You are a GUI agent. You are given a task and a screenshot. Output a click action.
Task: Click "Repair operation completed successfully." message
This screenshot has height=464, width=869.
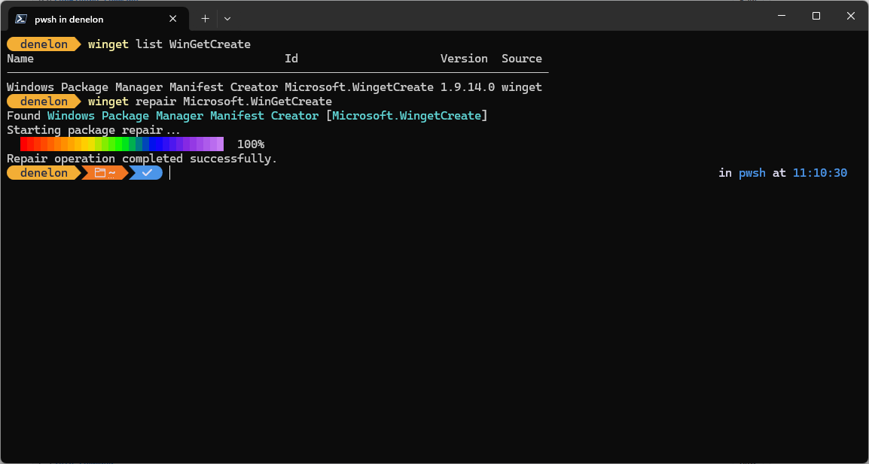point(142,159)
